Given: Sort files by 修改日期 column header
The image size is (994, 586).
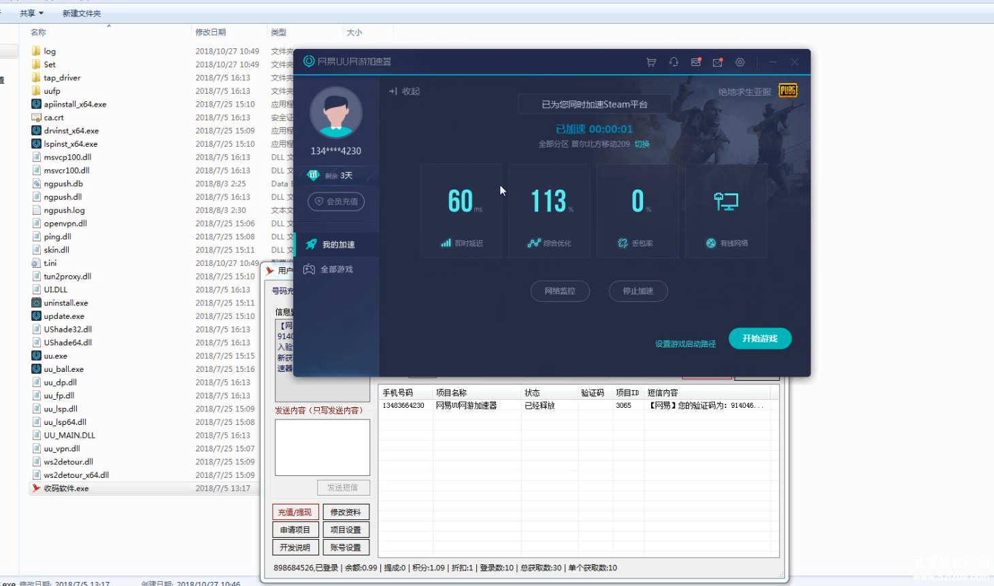Looking at the screenshot, I should click(211, 32).
